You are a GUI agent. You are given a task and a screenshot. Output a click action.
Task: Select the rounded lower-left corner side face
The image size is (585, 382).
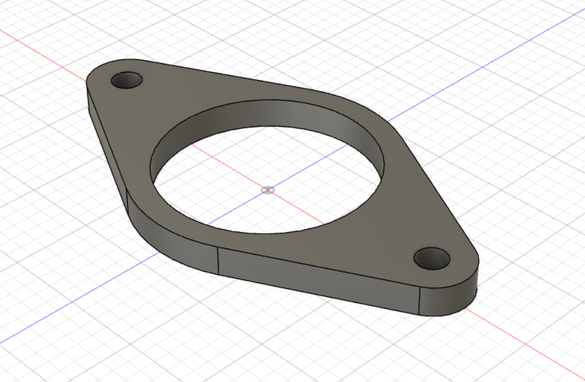coord(171,239)
